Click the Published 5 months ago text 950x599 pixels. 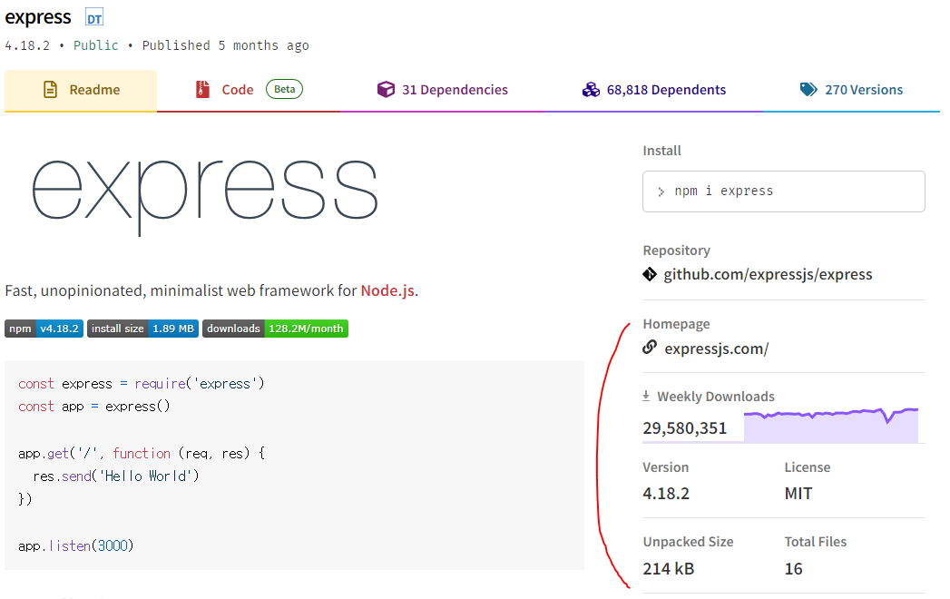pos(225,45)
